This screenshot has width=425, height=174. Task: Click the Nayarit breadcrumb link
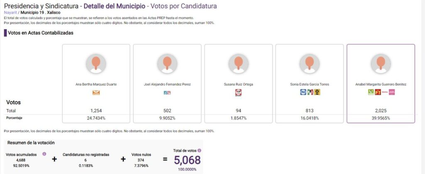tap(10, 12)
